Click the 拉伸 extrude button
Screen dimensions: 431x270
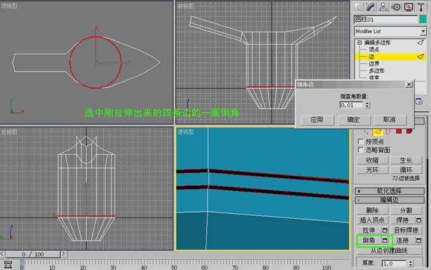(369, 231)
